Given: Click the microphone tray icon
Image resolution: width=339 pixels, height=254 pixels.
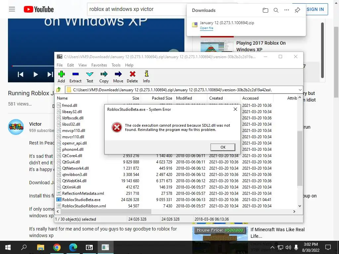Looking at the screenshot, I should [296, 247].
